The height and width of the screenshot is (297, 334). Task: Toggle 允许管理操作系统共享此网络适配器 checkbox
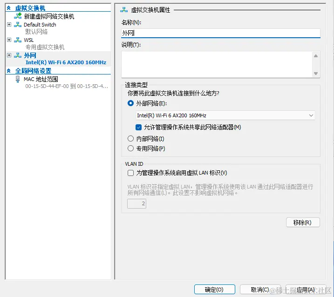tap(138, 127)
